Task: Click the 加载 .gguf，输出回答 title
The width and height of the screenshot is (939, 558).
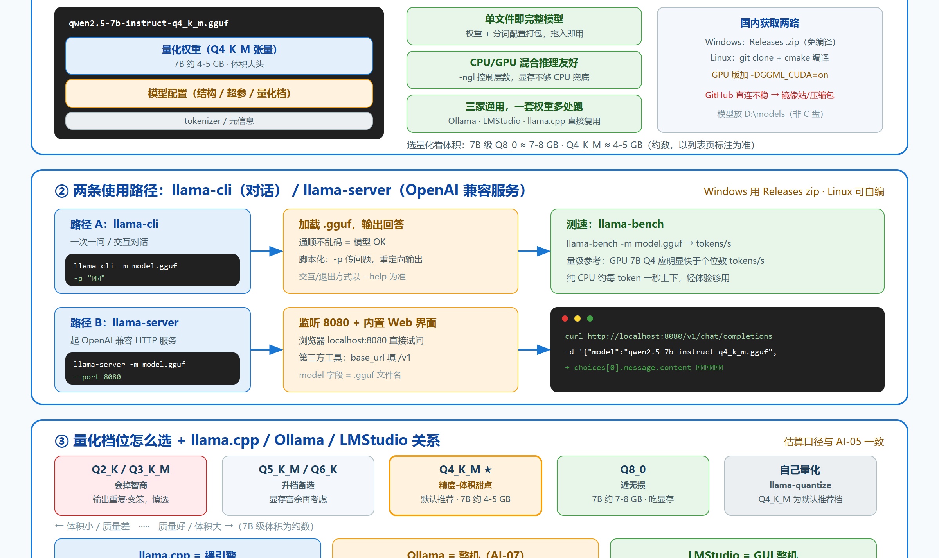Action: coord(351,224)
